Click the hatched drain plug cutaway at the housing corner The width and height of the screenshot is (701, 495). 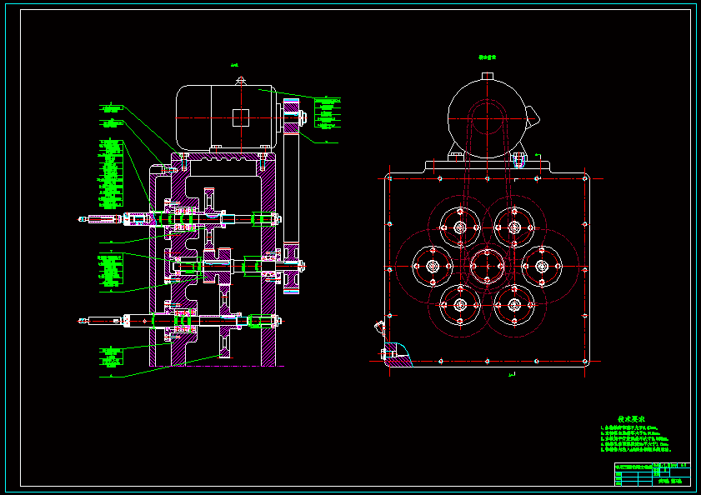[397, 355]
